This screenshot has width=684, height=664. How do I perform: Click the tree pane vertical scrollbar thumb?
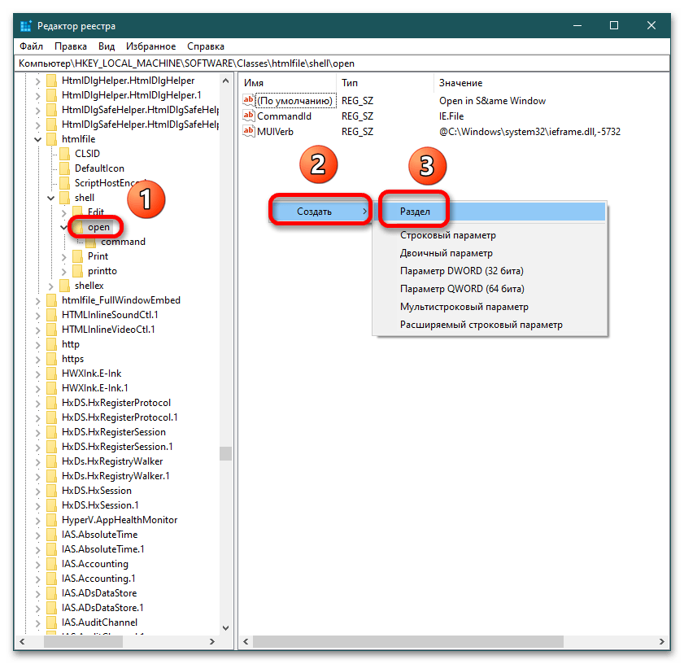[x=225, y=453]
